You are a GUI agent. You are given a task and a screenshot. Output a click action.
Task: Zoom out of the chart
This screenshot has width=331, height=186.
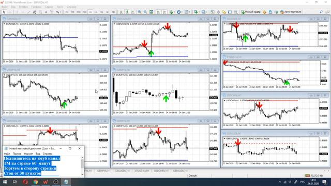tap(145, 12)
